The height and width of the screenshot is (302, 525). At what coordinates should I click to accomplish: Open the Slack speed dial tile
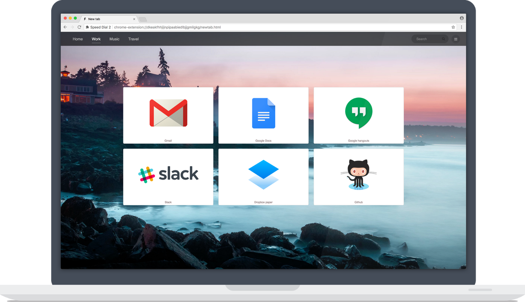[x=168, y=177]
